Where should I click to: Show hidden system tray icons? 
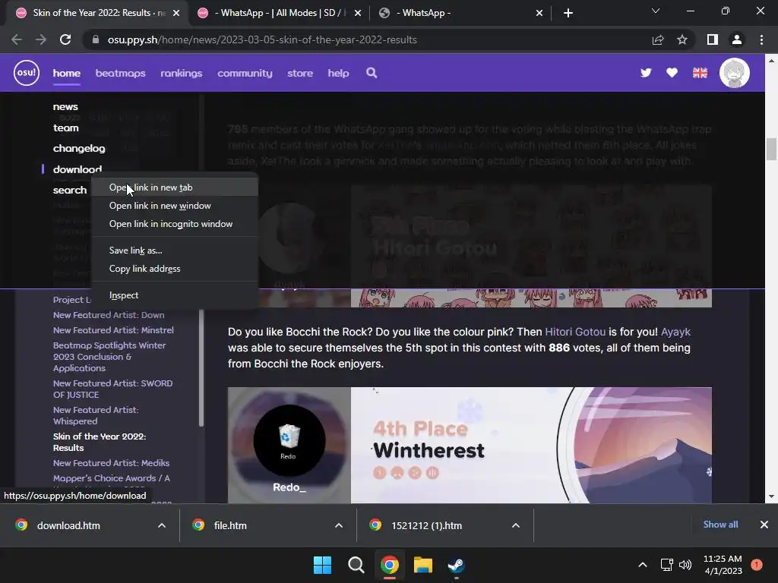click(x=643, y=565)
